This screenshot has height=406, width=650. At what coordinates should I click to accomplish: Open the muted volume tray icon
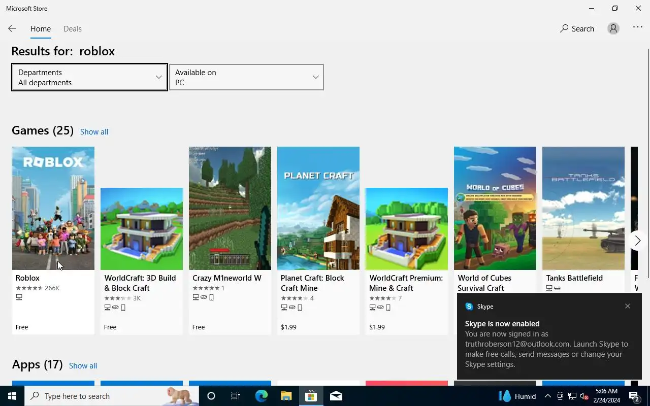(x=584, y=396)
